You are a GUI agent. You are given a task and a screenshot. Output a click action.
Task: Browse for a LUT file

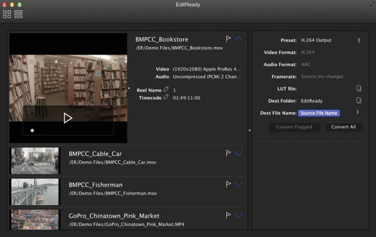click(359, 88)
